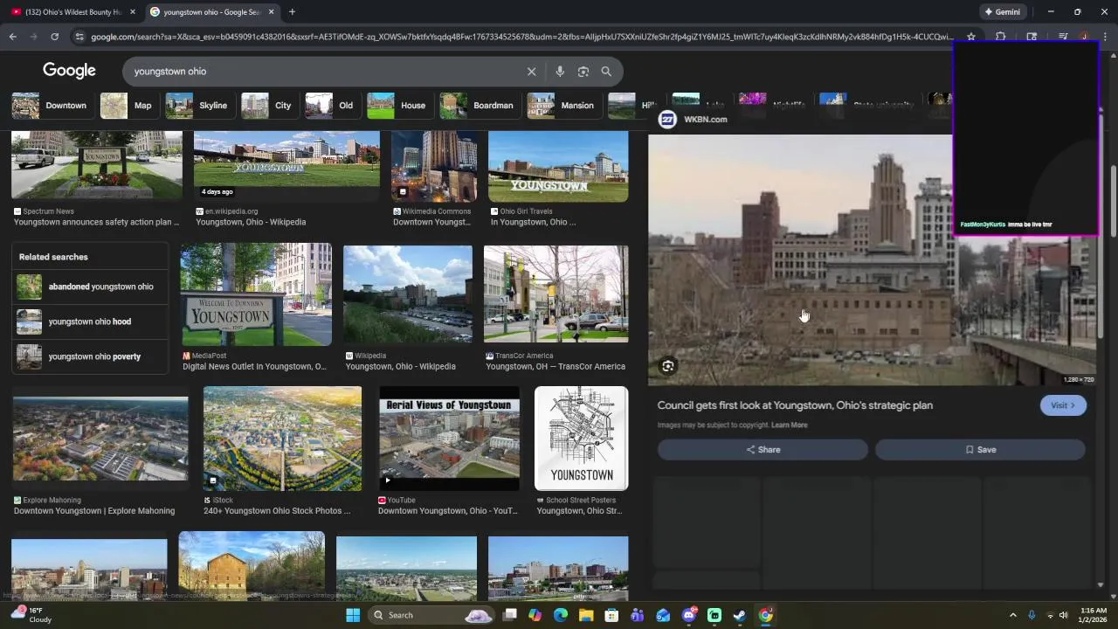This screenshot has height=629, width=1118.
Task: Reload the current Chrome page
Action: (54, 37)
